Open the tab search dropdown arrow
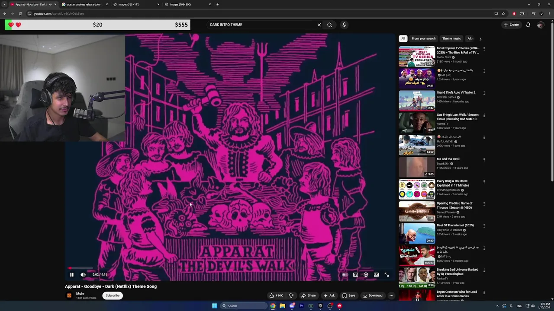This screenshot has height=311, width=554. [x=4, y=4]
